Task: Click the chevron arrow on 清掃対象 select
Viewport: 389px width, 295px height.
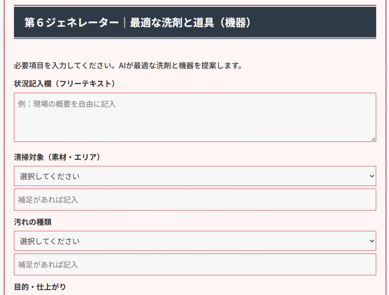Action: click(372, 176)
